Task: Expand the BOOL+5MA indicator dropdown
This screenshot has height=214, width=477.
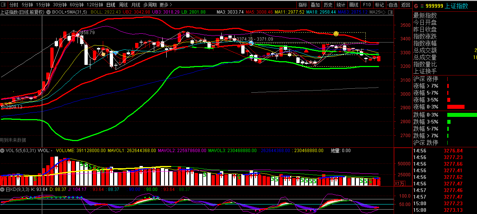Action: [49, 12]
